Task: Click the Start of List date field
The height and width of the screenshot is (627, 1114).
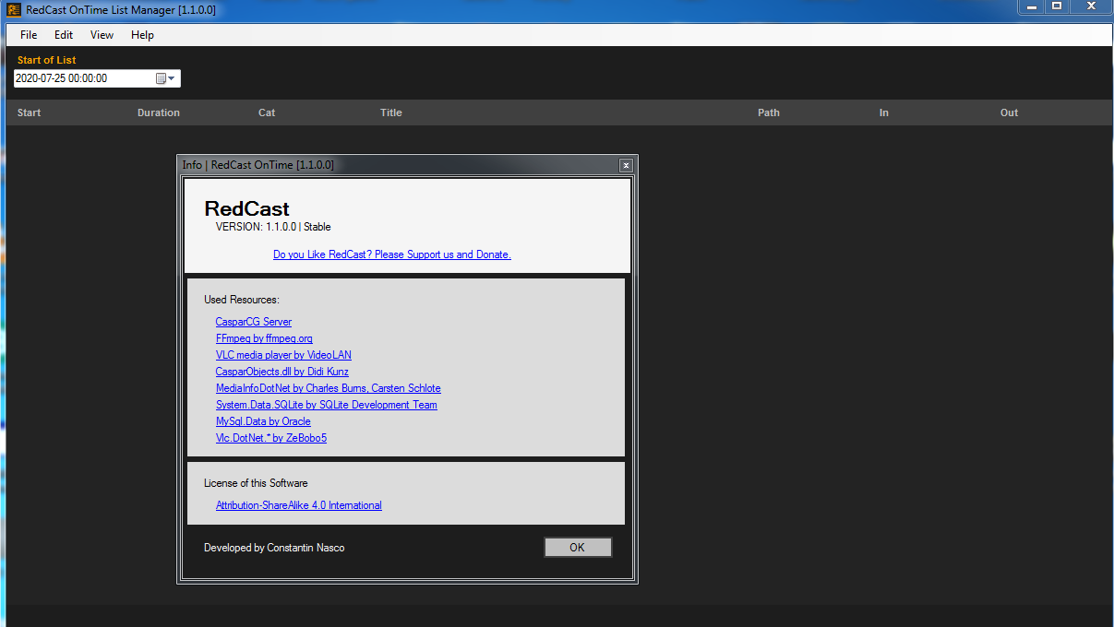Action: [83, 78]
